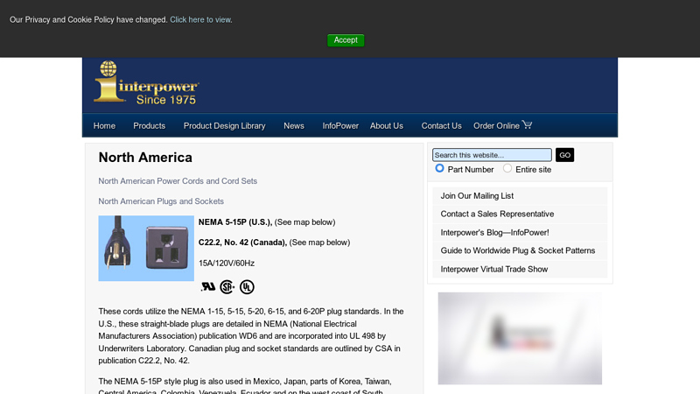Open Join Our Mailing List link
The height and width of the screenshot is (394, 700).
(477, 196)
